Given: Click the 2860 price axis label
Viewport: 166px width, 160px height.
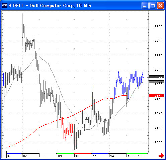Looking at the screenshot, I should click(x=159, y=99).
